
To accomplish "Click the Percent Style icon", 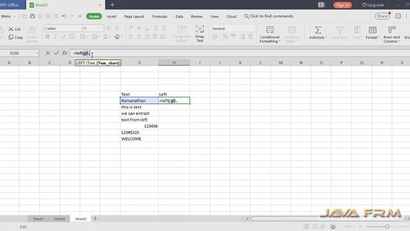I will click(225, 37).
